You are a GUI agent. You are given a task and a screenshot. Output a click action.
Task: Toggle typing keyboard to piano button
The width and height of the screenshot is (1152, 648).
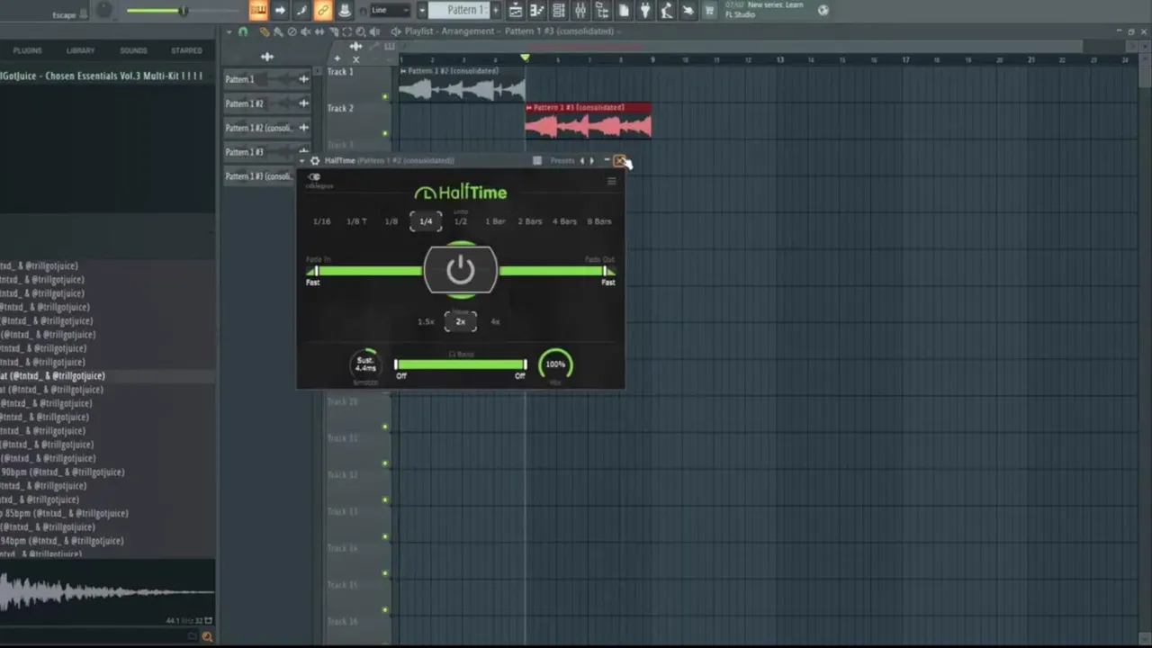[257, 10]
